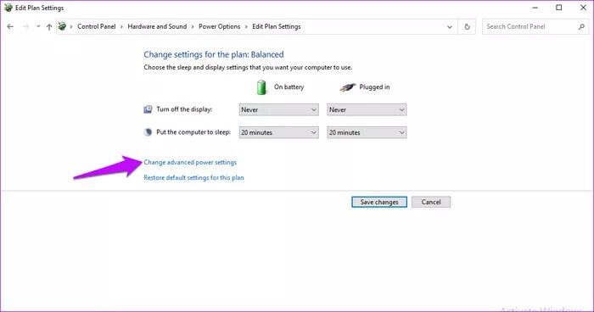Open Control Panel breadcrumb
This screenshot has width=594, height=312.
click(97, 26)
